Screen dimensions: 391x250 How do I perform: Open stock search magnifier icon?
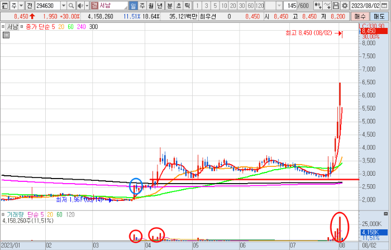[71, 6]
